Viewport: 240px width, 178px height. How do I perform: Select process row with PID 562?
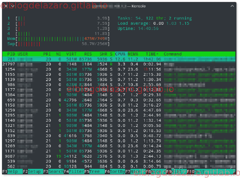pos(119,166)
